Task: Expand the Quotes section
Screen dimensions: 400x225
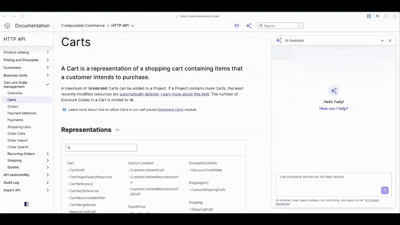Action: point(47,167)
